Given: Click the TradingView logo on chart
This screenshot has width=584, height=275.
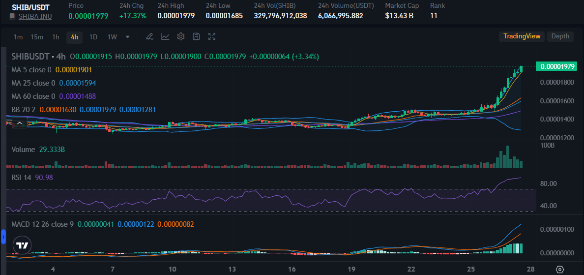Looking at the screenshot, I should [22, 245].
